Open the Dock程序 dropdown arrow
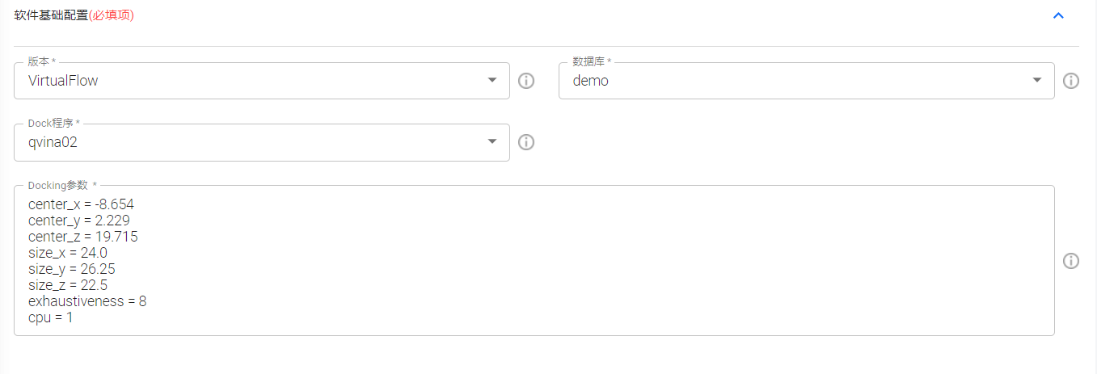Viewport: 1097px width, 374px height. [x=492, y=141]
